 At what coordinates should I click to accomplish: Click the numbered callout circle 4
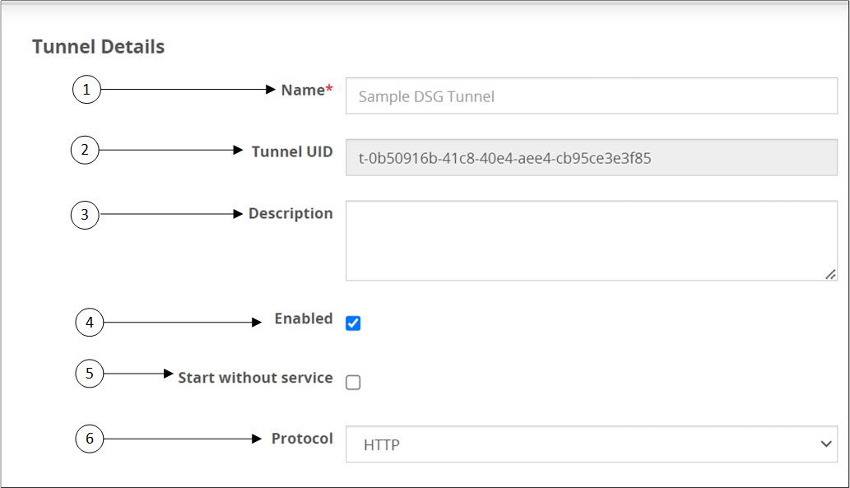click(90, 323)
